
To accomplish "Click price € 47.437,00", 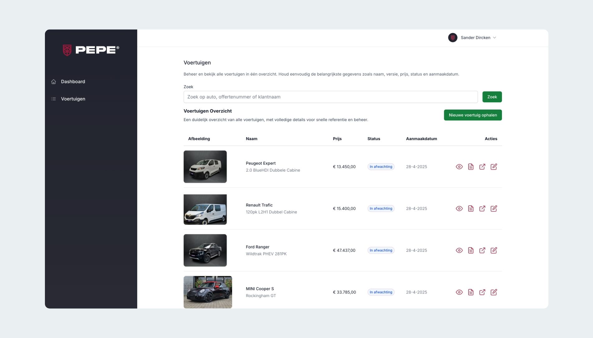I will tap(344, 250).
